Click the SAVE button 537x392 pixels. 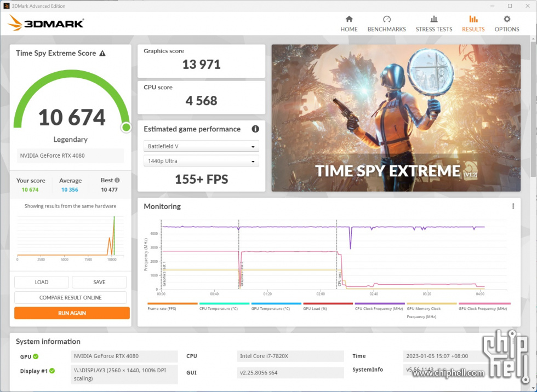tap(99, 282)
